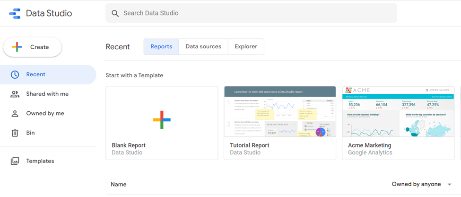Click the Recent heading next to tabs

pyautogui.click(x=118, y=47)
